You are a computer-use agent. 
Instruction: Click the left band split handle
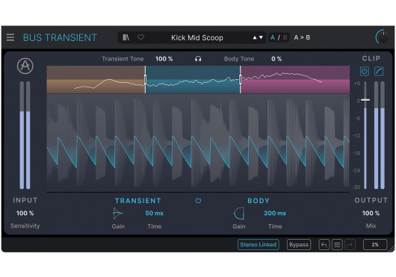click(x=145, y=79)
